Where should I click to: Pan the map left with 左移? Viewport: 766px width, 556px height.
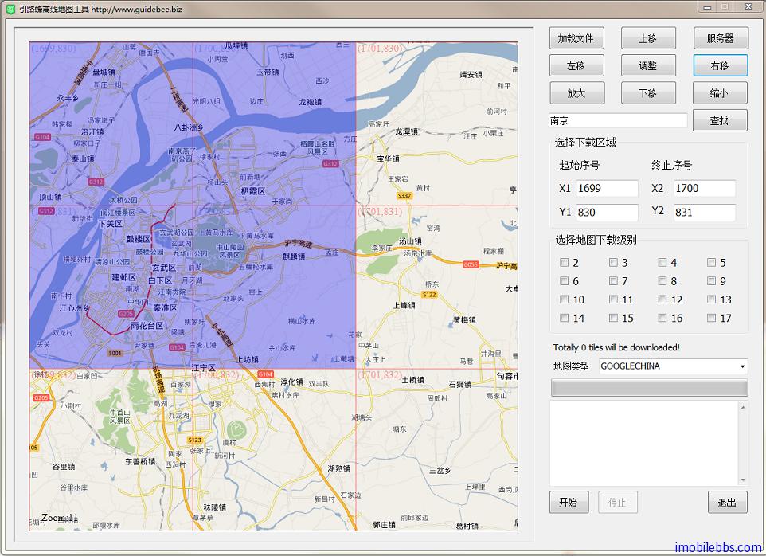[x=576, y=66]
